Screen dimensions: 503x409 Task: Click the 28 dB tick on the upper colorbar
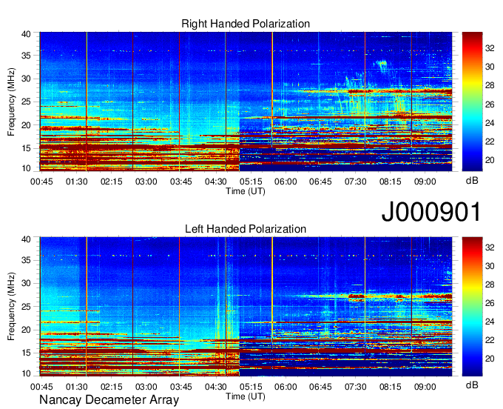coord(490,85)
